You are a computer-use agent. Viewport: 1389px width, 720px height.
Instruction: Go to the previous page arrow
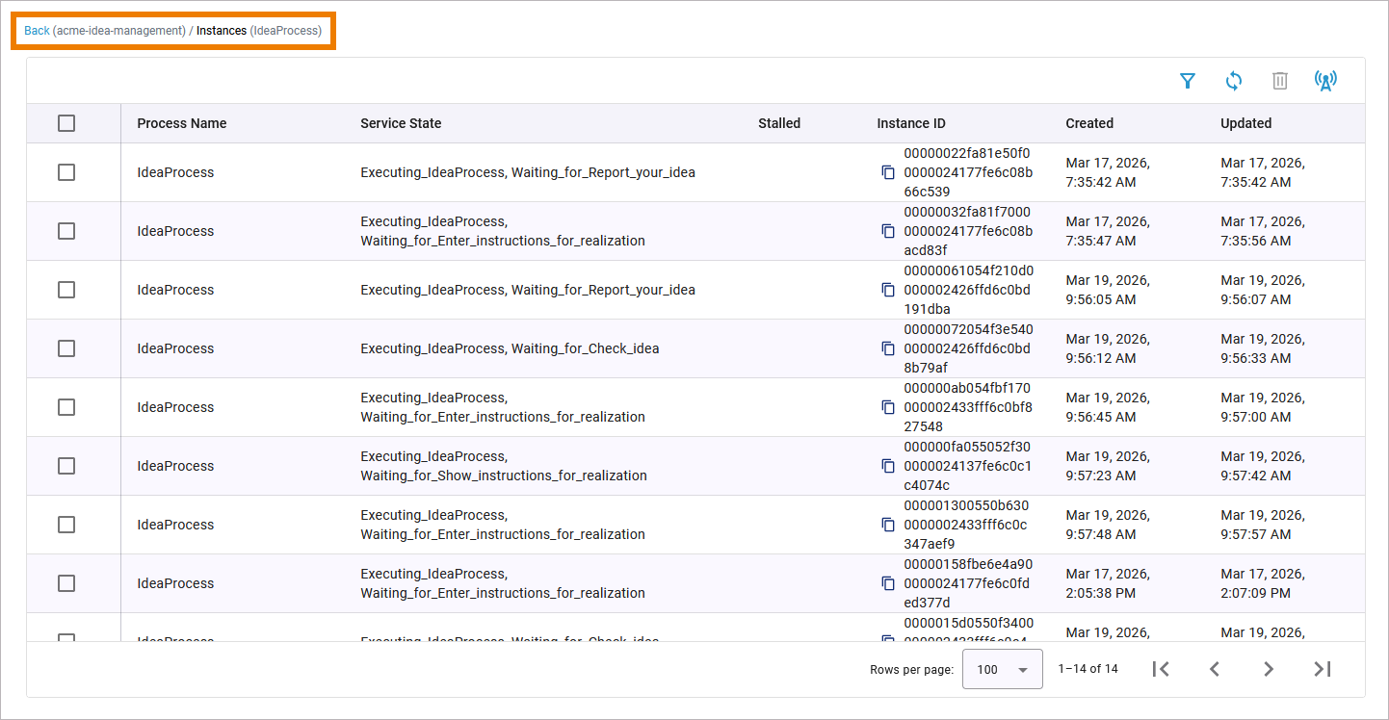point(1215,669)
